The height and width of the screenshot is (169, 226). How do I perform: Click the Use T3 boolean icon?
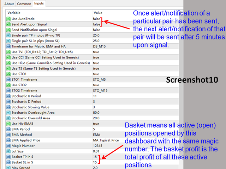coord(8,69)
